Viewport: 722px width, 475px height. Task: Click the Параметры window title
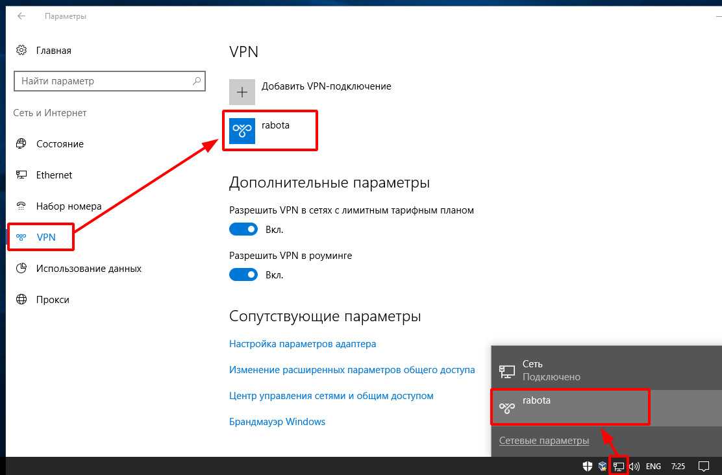click(x=66, y=16)
